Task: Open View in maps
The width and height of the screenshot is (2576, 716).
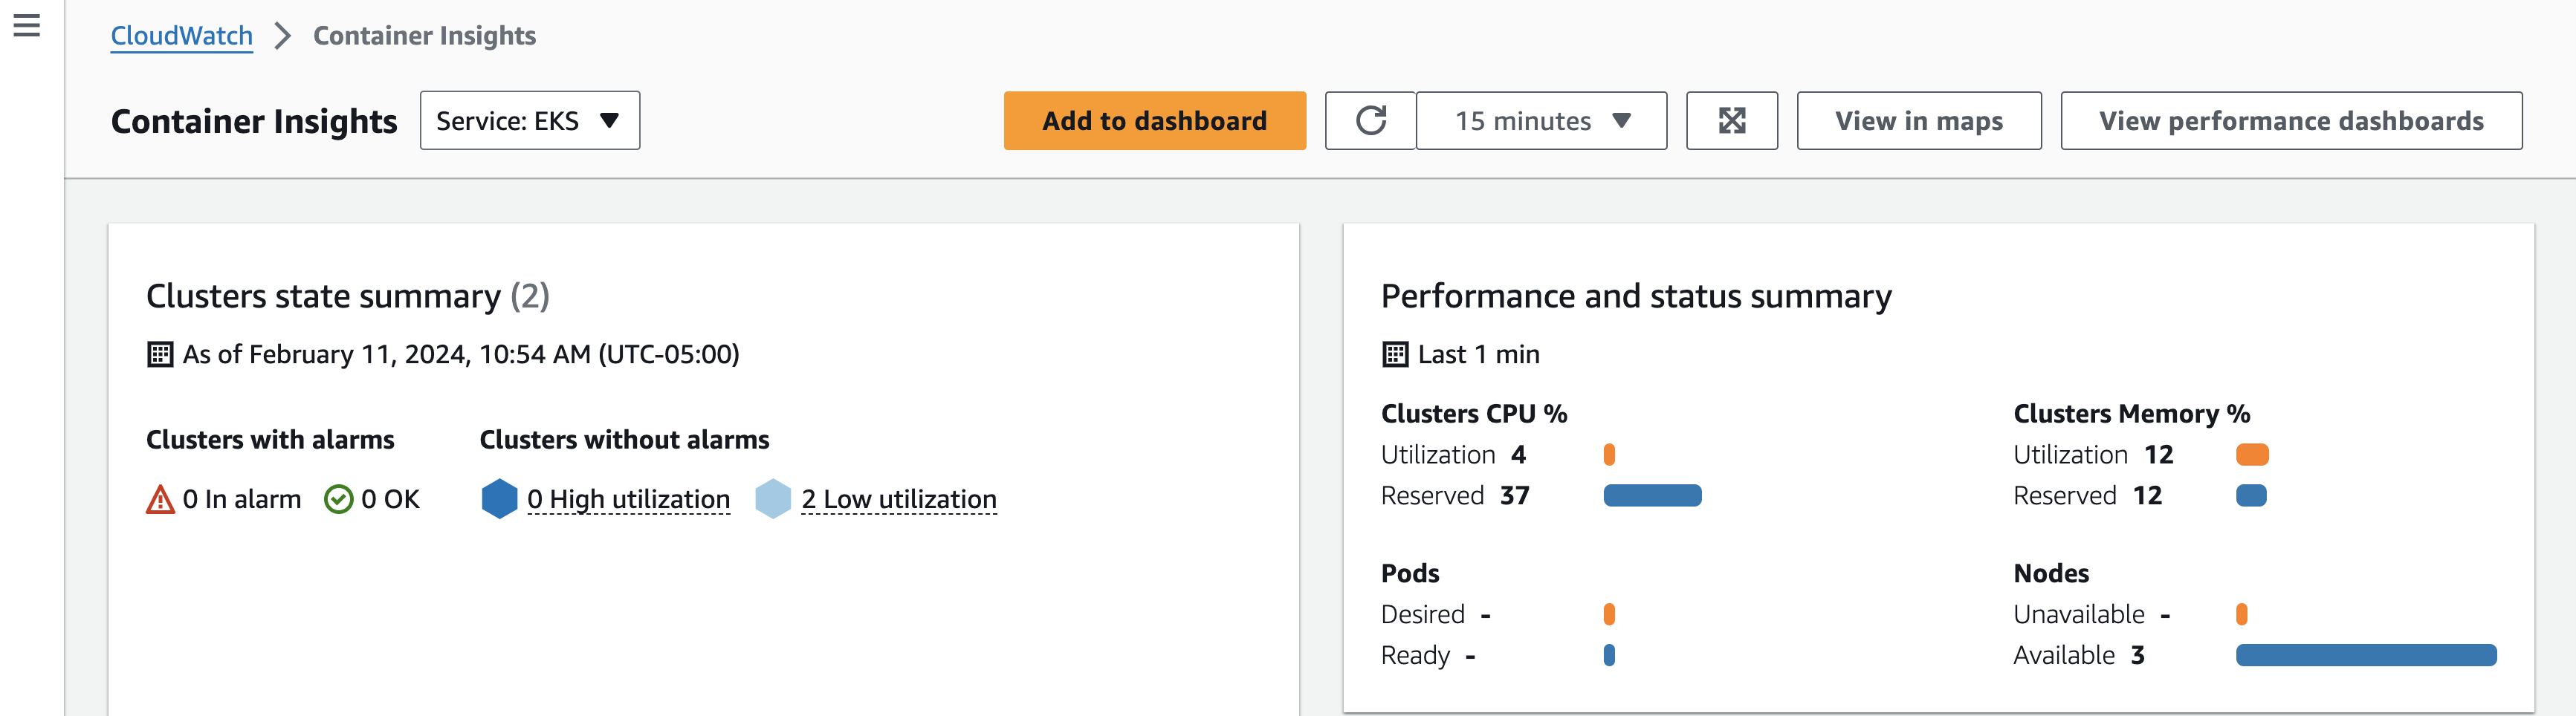Action: point(1919,121)
